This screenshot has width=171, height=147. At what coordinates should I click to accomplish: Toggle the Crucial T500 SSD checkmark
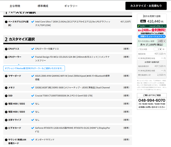click(33, 96)
